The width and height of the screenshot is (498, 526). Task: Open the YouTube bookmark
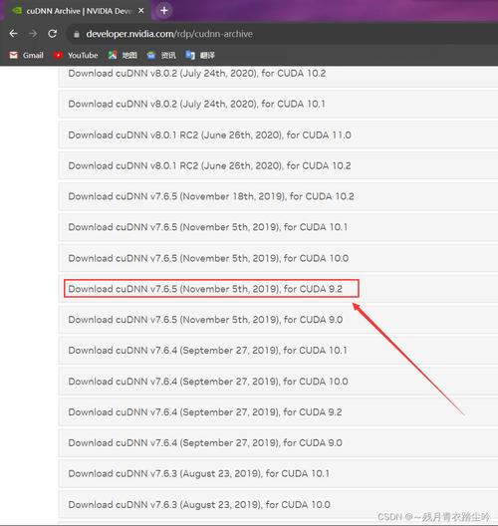76,55
